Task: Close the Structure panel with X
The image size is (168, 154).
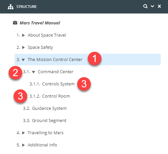Action: 159,6
